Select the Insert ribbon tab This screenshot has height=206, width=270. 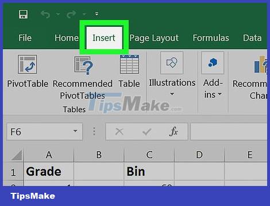[104, 38]
